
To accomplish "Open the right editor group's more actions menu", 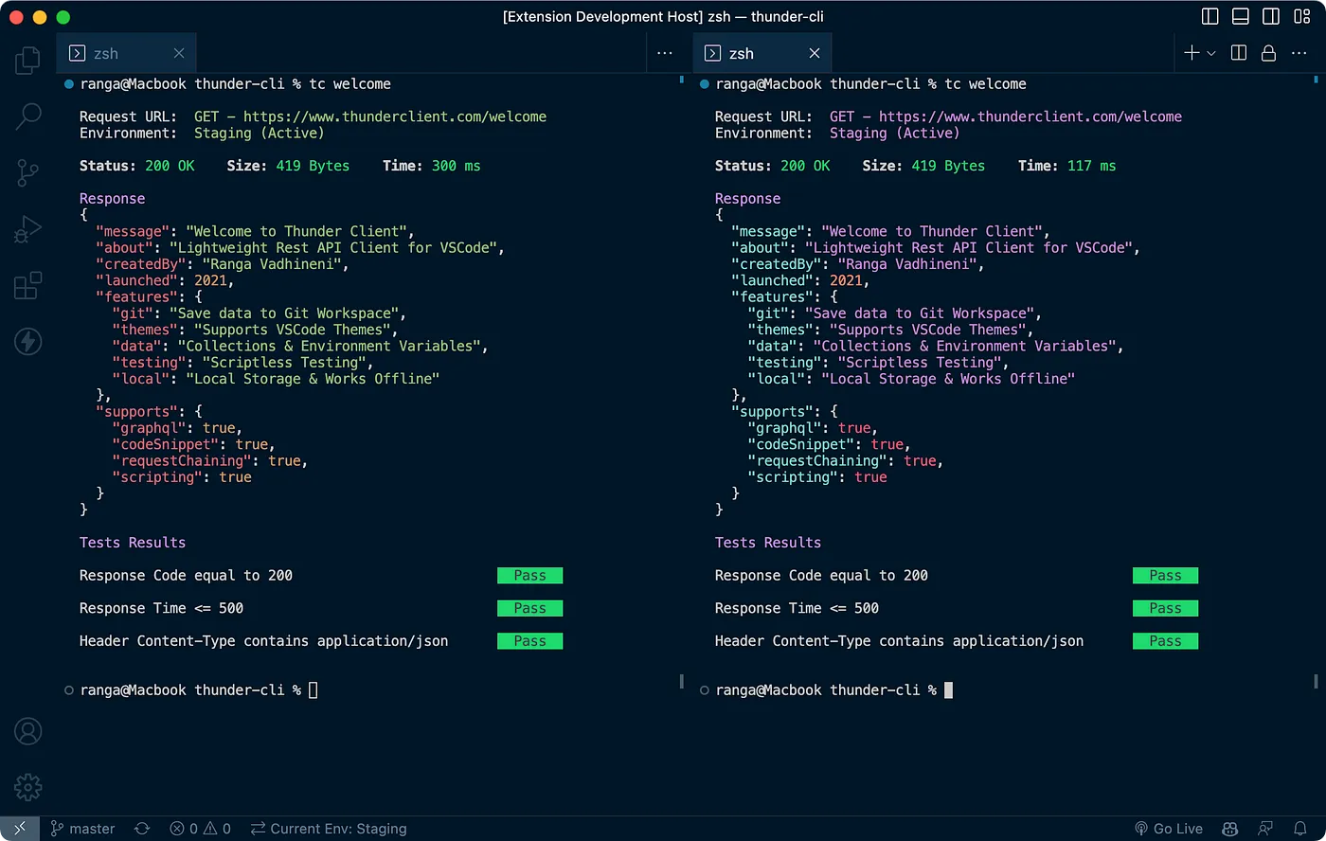I will click(x=1299, y=54).
